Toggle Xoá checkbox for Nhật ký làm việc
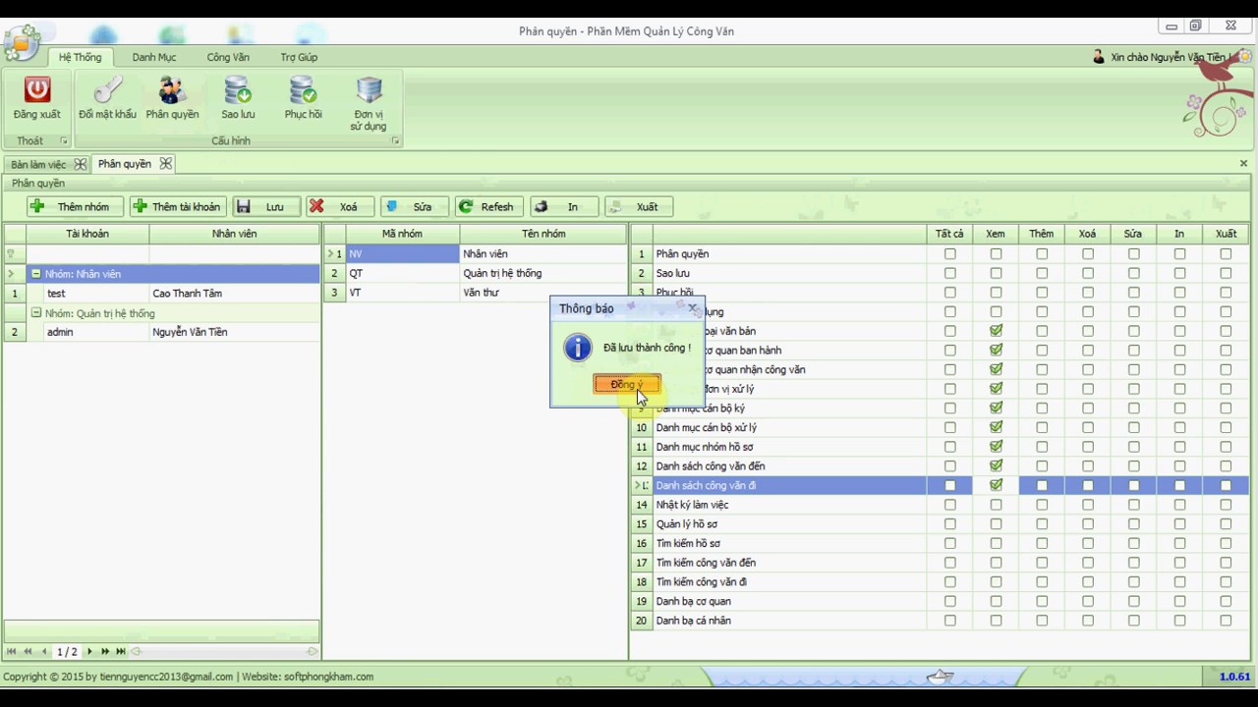1258x707 pixels. point(1088,505)
